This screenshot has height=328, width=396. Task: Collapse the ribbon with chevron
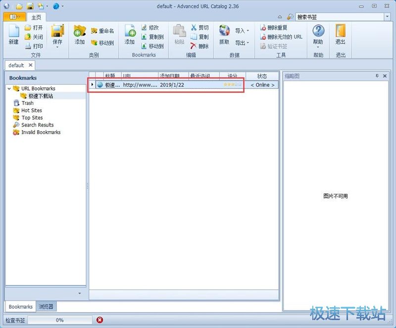pos(280,17)
